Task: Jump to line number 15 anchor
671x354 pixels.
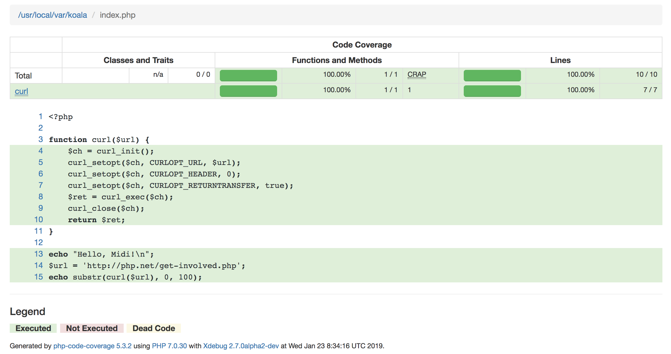Action: [x=39, y=277]
